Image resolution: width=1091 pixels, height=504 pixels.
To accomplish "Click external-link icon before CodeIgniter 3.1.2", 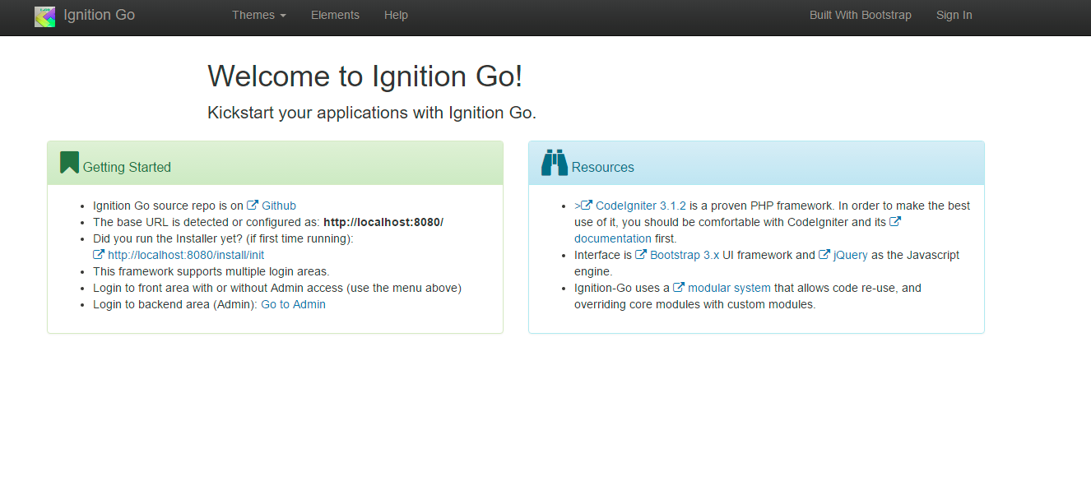I will (587, 206).
